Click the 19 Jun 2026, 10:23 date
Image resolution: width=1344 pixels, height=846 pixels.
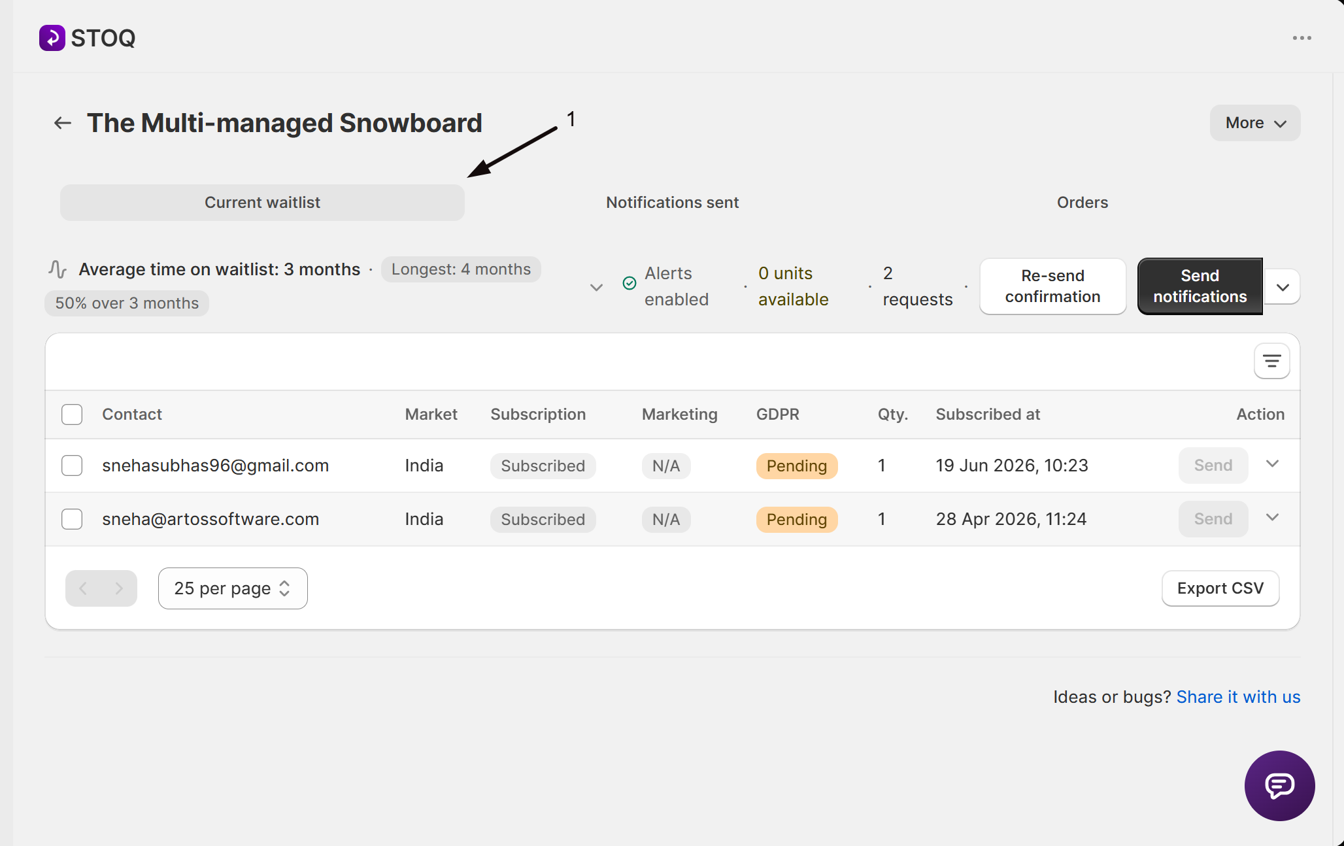tap(1012, 465)
